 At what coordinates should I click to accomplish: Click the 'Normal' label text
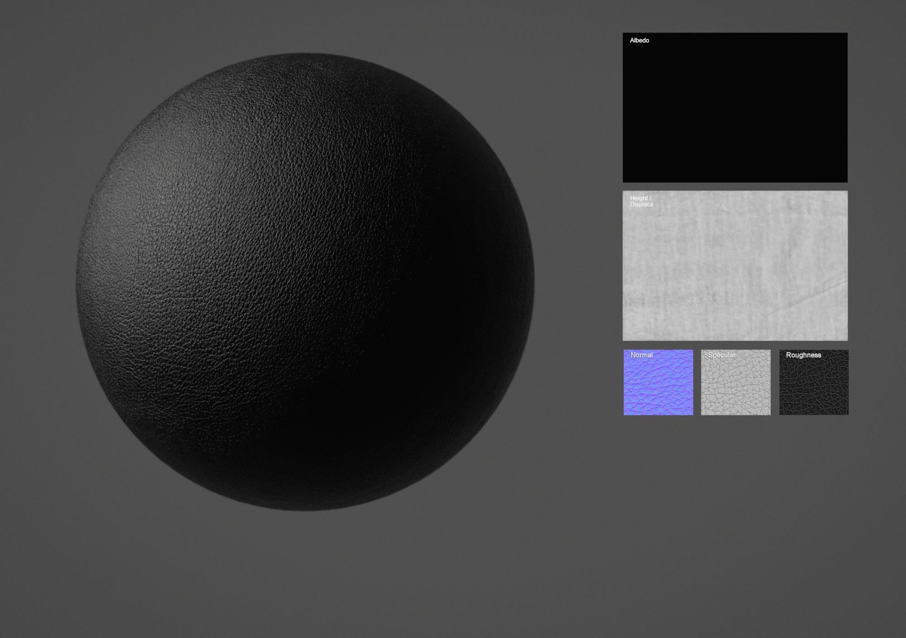click(x=641, y=355)
